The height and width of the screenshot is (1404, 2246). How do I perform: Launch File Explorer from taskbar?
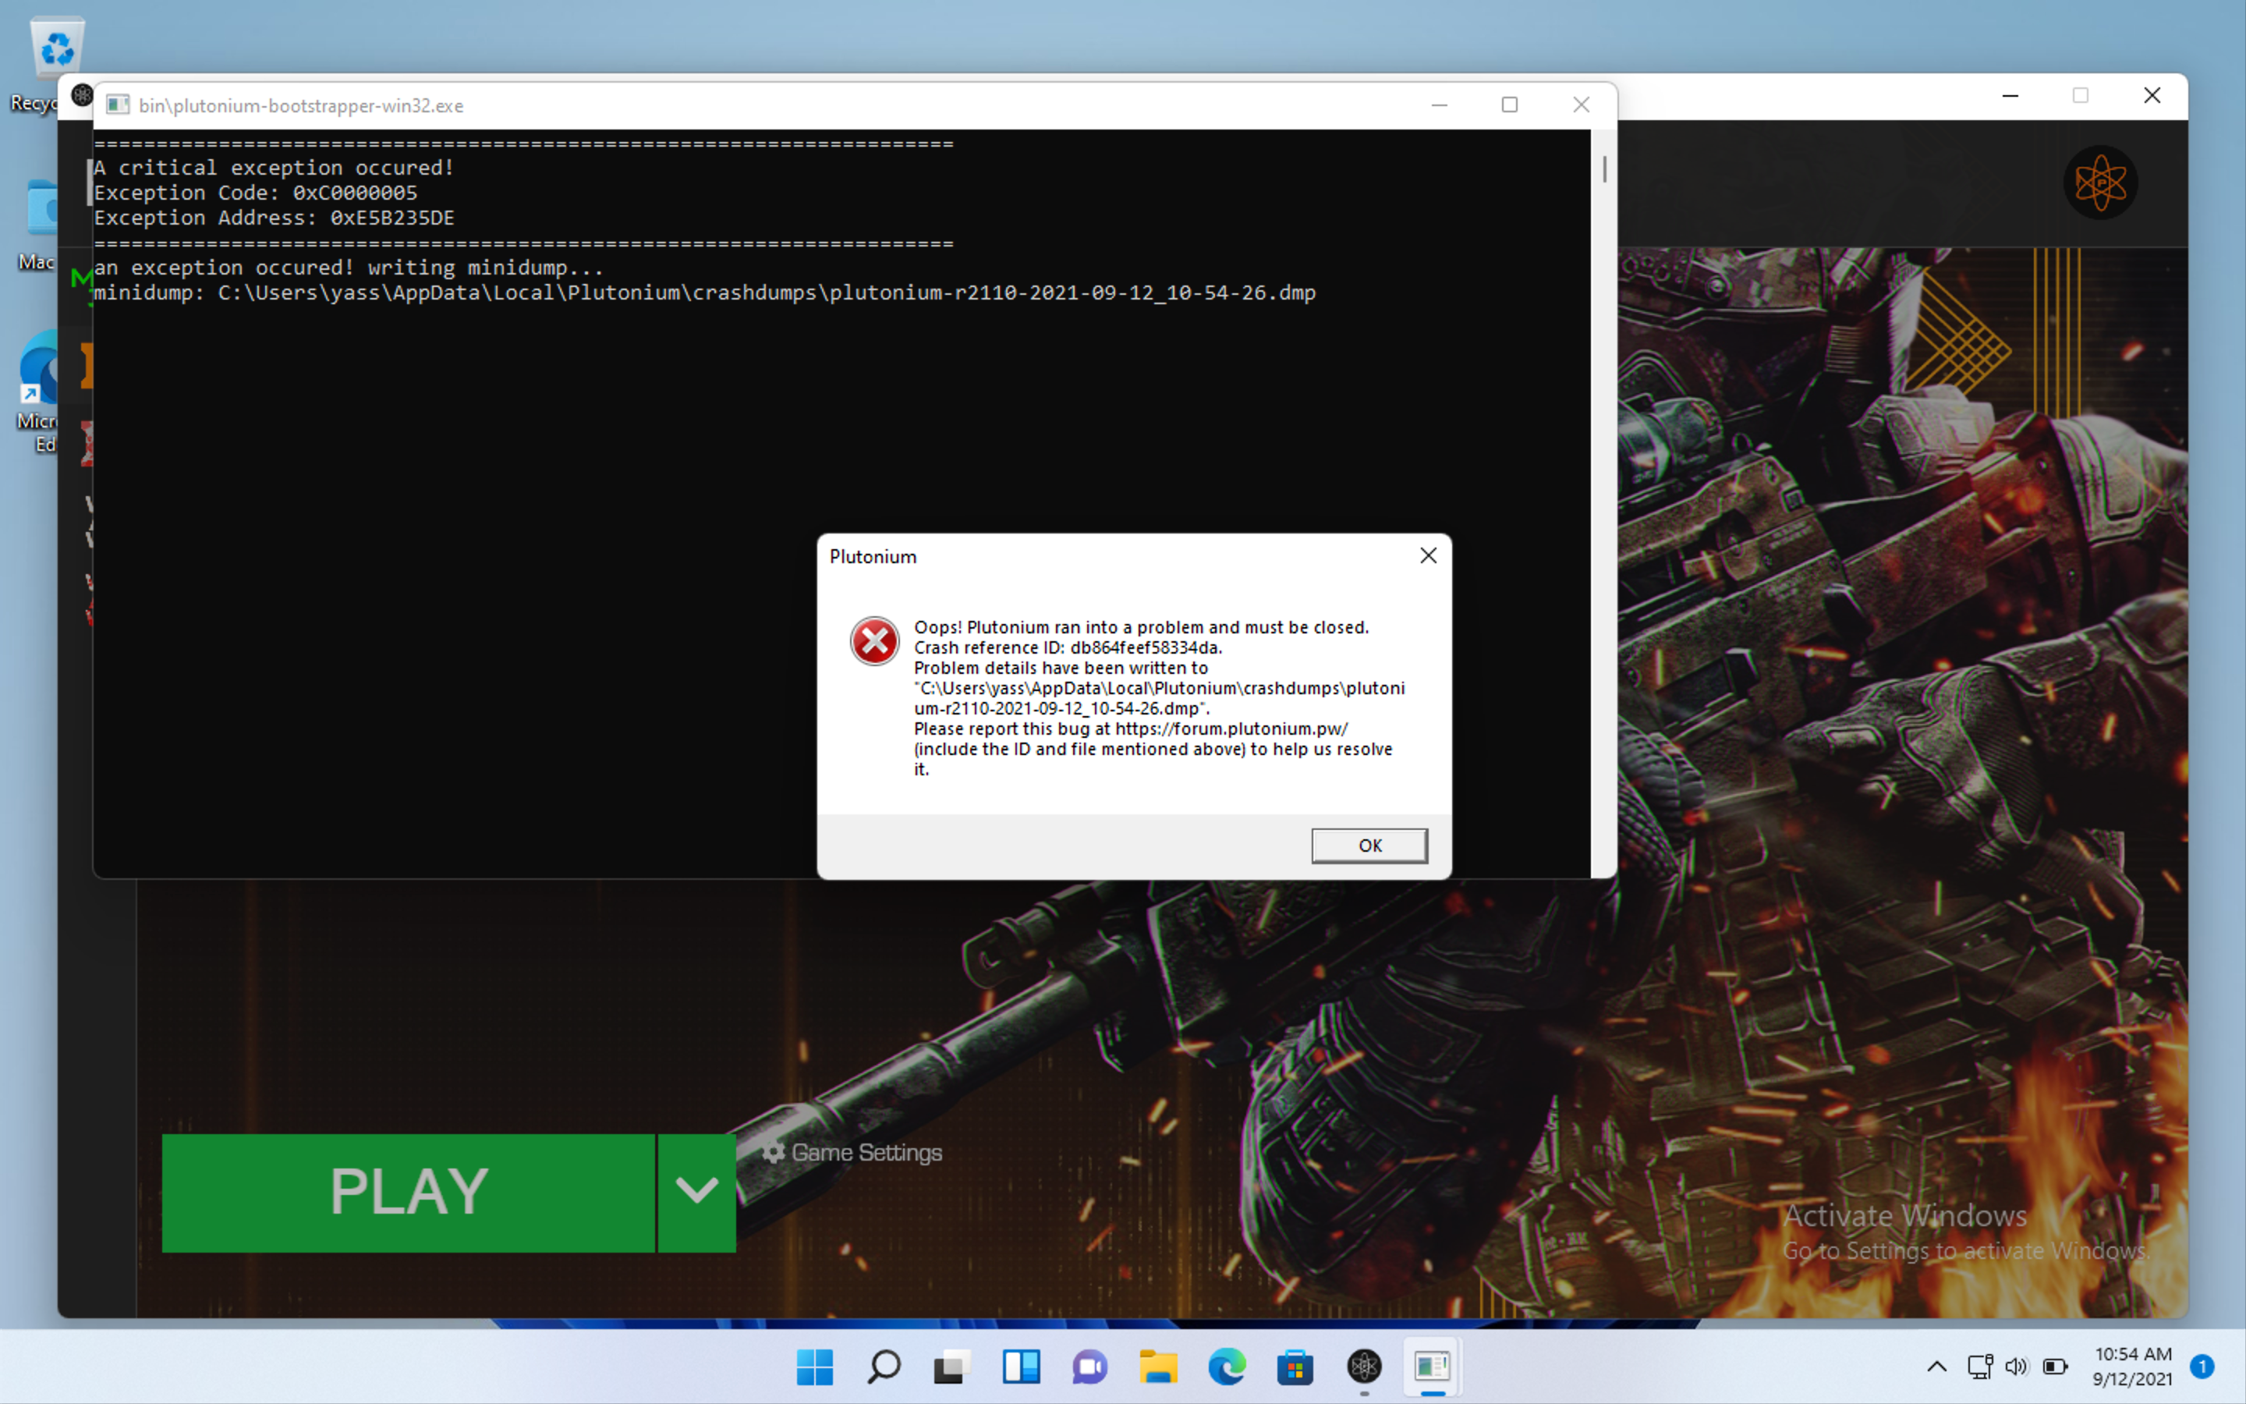coord(1158,1366)
